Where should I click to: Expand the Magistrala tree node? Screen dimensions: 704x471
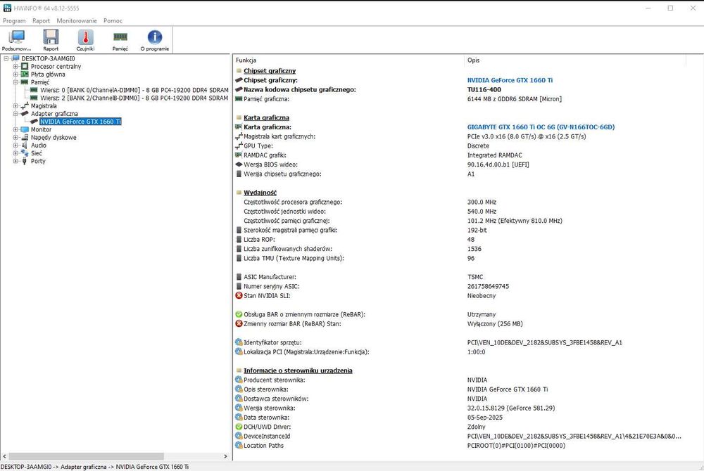coord(15,105)
